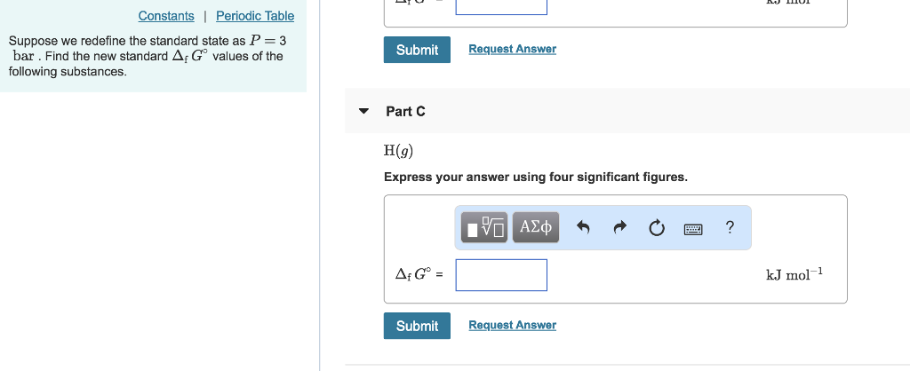This screenshot has width=910, height=371.
Task: Open the Periodic Table link
Action: click(x=255, y=16)
